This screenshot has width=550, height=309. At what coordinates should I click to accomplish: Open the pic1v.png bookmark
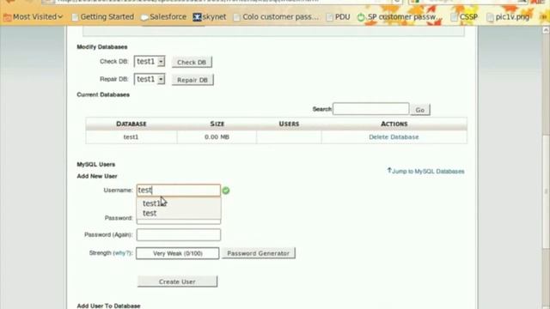tap(508, 17)
